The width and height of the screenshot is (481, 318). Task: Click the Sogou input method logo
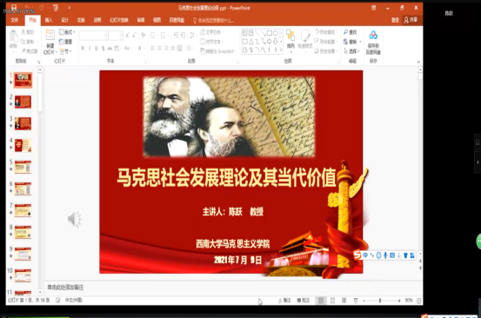357,255
